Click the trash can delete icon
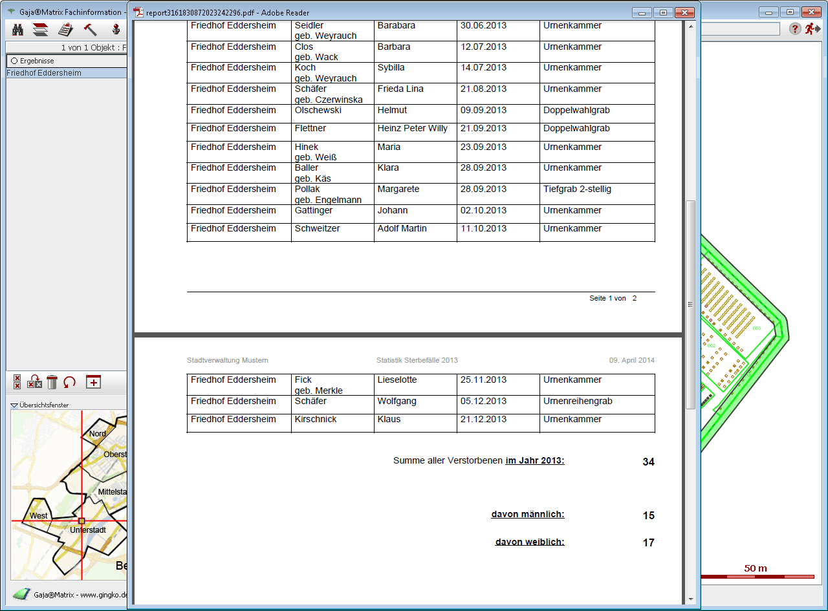The image size is (828, 611). pos(52,382)
